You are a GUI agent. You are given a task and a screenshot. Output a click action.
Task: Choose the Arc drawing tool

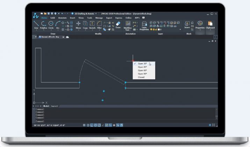(58, 24)
